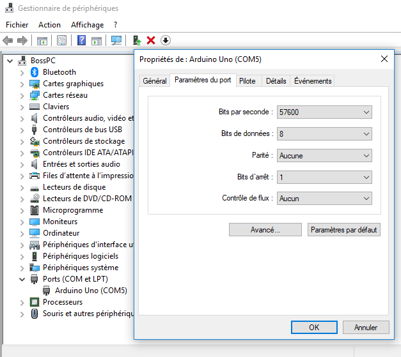Click the Processeurs icon
Viewport: 401px width, 357px height.
tap(35, 302)
